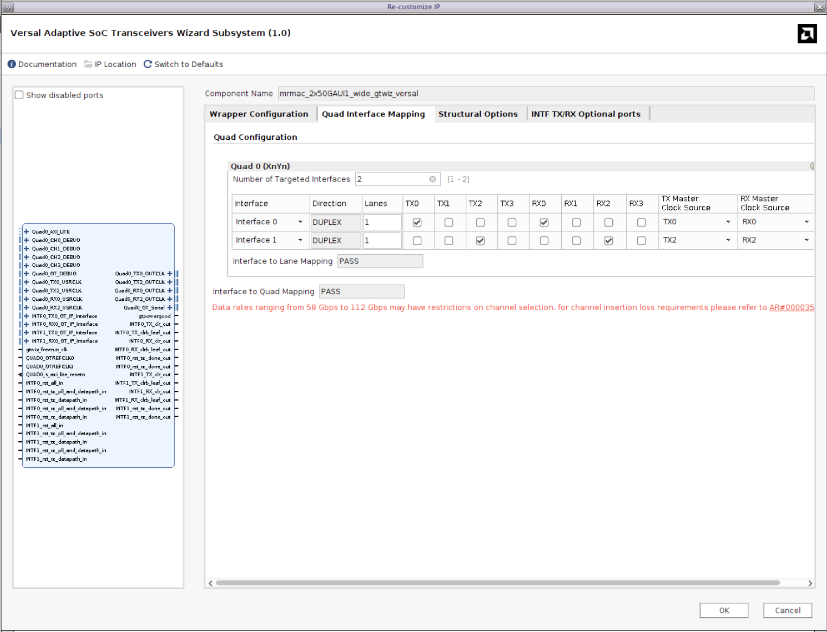Enable the Show disabled ports checkbox
The width and height of the screenshot is (827, 632).
(x=20, y=95)
